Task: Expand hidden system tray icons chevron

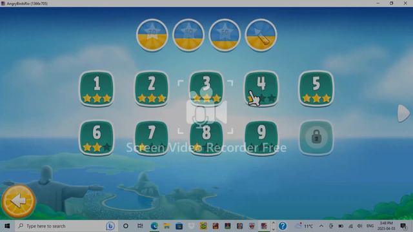Action: [x=321, y=226]
